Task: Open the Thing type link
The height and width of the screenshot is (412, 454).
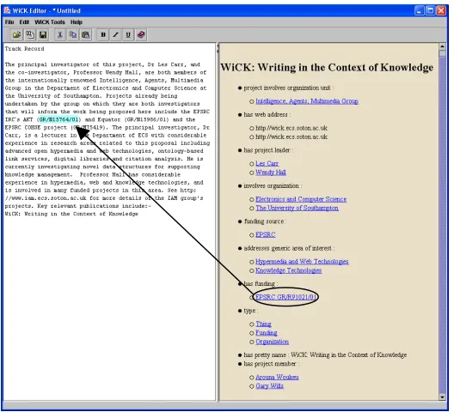Action: coord(263,324)
